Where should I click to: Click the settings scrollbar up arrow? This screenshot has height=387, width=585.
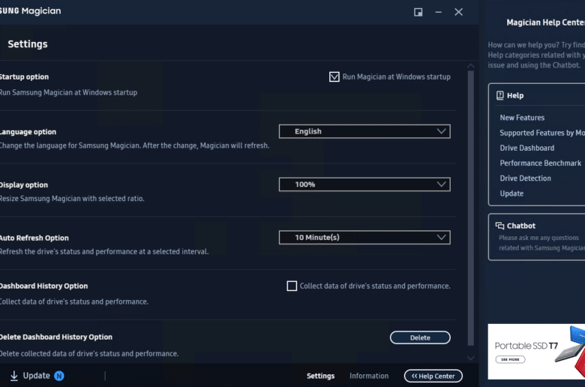tap(471, 66)
